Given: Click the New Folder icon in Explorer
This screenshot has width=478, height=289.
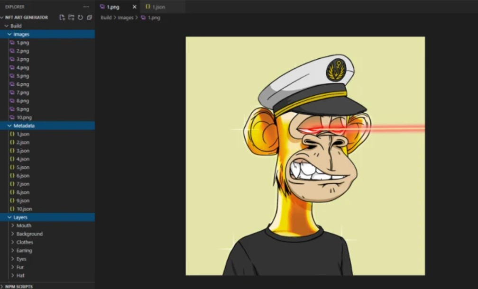Looking at the screenshot, I should pyautogui.click(x=71, y=18).
